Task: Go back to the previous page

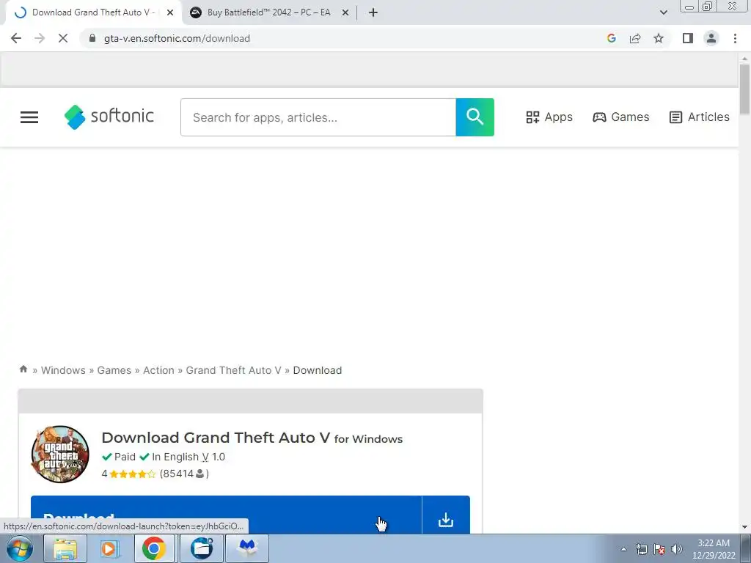Action: [x=16, y=38]
